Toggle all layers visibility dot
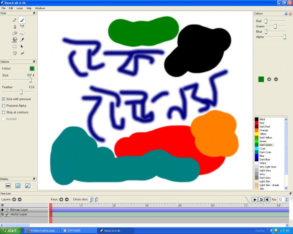The image size is (293, 234). 2,205
